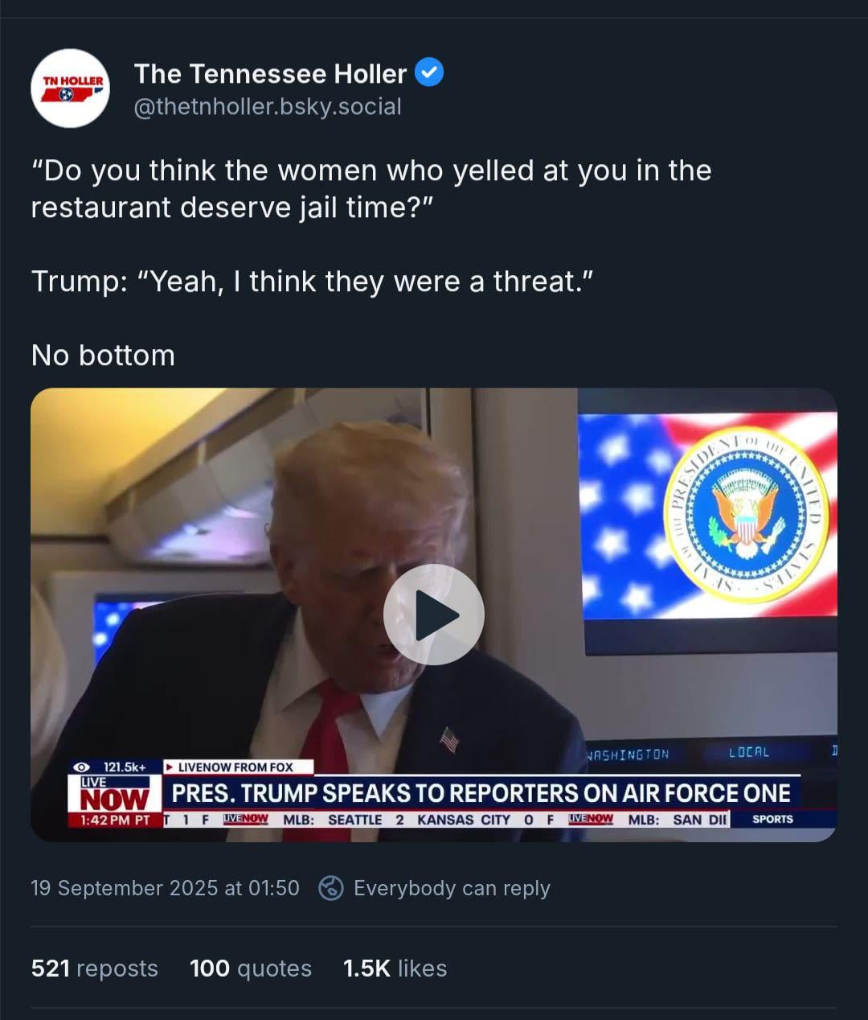View the 521 reposts list
The width and height of the screenshot is (868, 1020).
[95, 968]
